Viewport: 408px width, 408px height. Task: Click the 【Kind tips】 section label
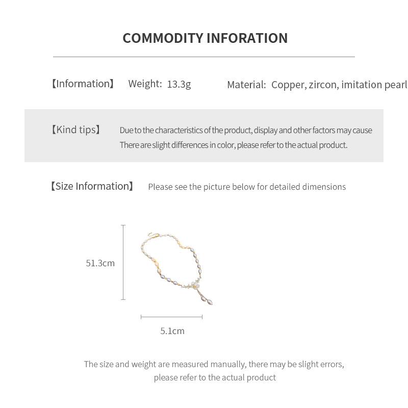point(75,130)
